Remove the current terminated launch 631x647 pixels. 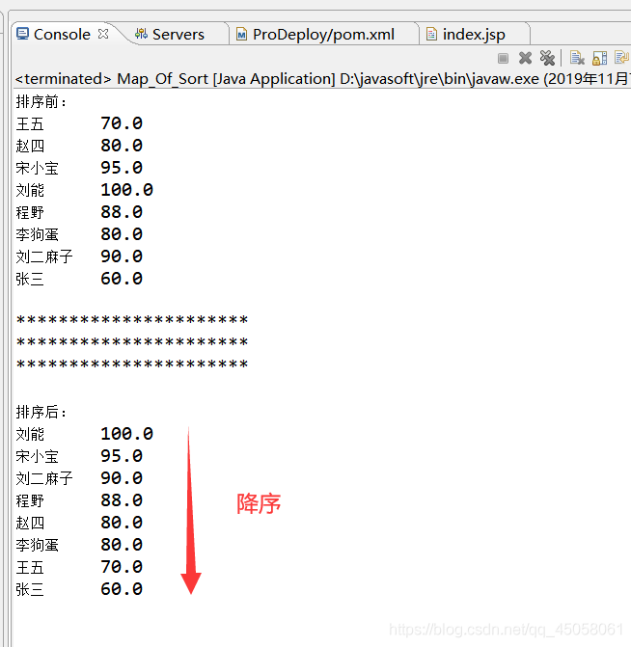[x=525, y=59]
